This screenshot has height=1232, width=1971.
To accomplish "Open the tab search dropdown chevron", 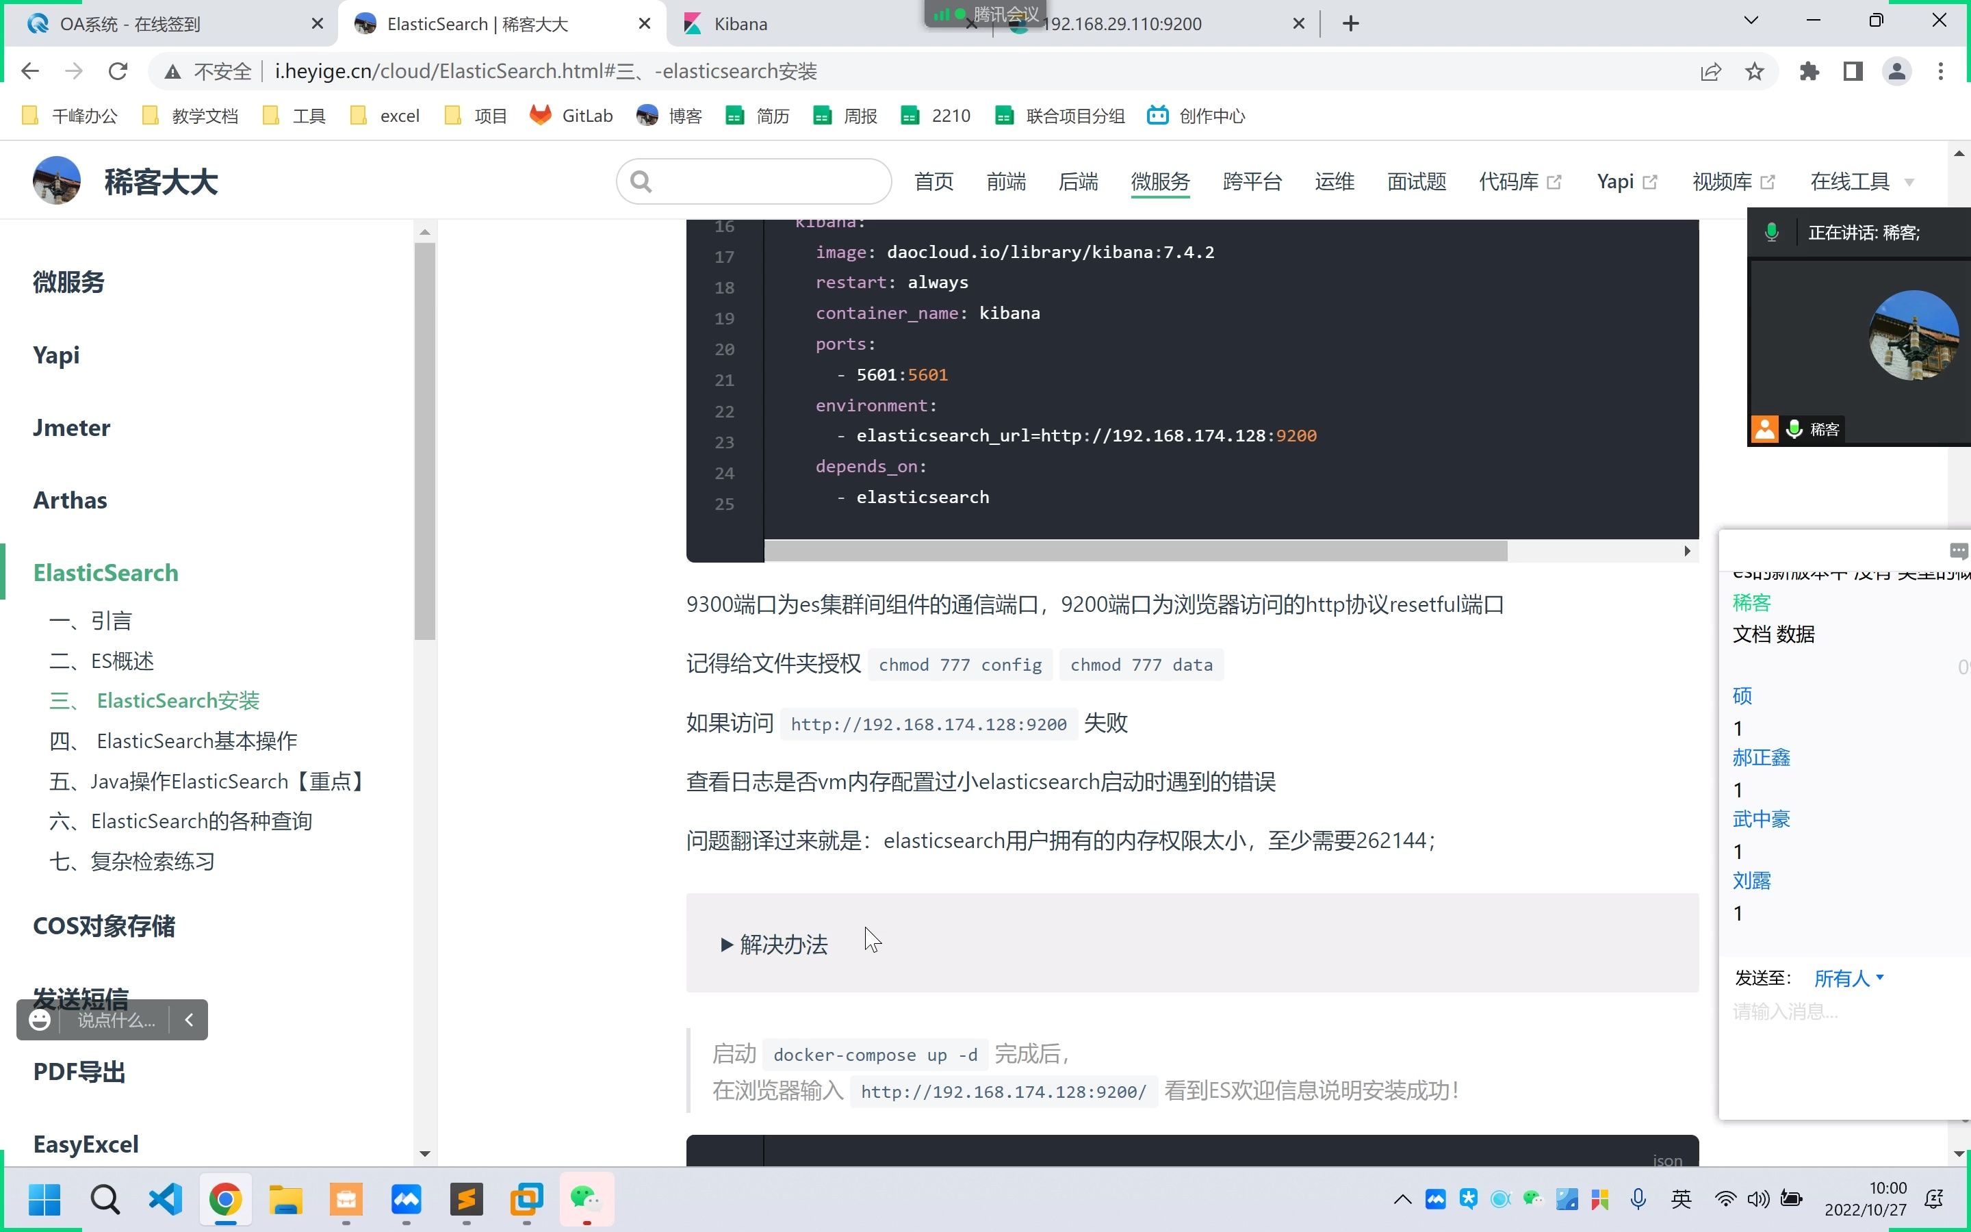I will [x=1750, y=21].
